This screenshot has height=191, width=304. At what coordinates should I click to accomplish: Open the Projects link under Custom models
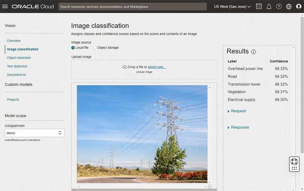click(13, 100)
